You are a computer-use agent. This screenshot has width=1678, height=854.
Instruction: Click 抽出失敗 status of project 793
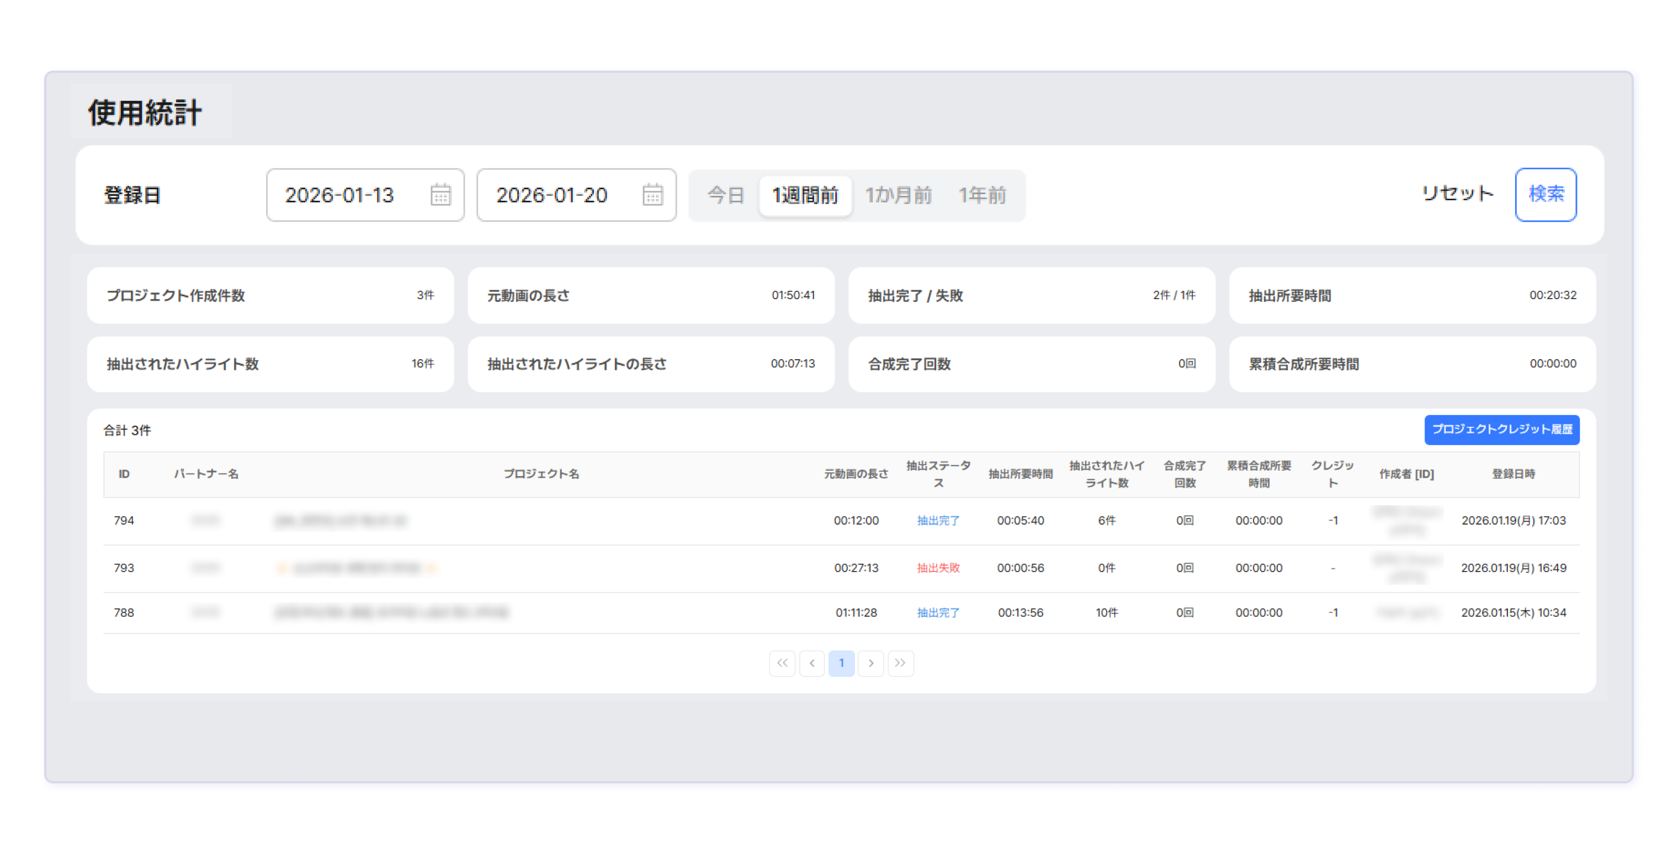[938, 568]
